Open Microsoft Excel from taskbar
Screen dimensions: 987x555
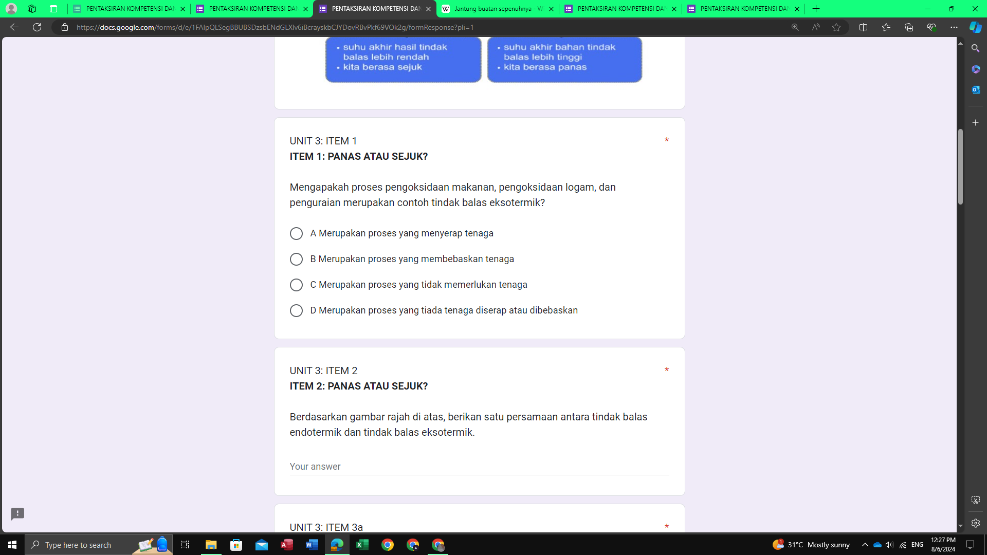tap(362, 545)
